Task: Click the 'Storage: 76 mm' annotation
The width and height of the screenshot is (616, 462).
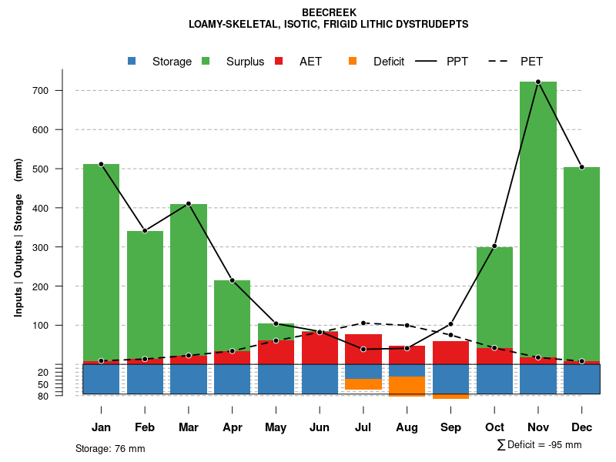Action: 110,448
